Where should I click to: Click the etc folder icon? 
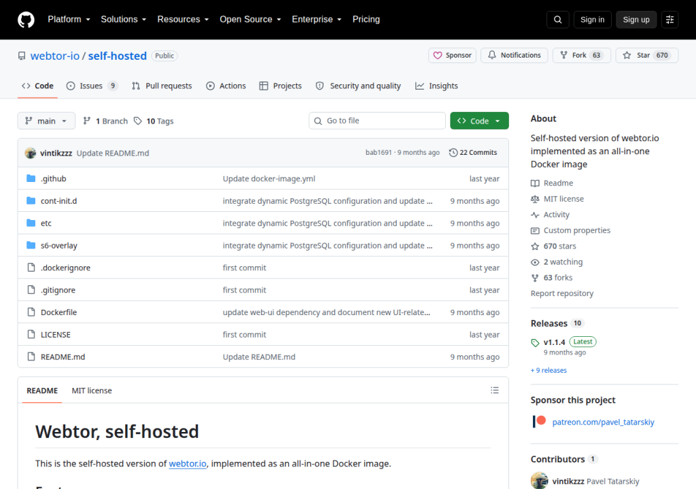click(x=31, y=223)
